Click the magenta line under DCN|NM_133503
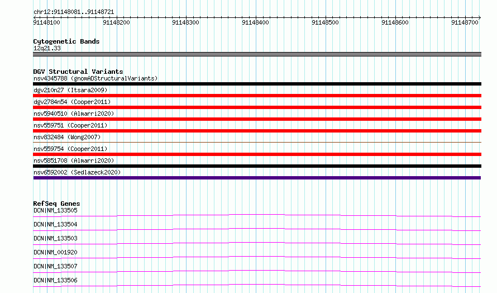The width and height of the screenshot is (497, 293). [x=257, y=243]
